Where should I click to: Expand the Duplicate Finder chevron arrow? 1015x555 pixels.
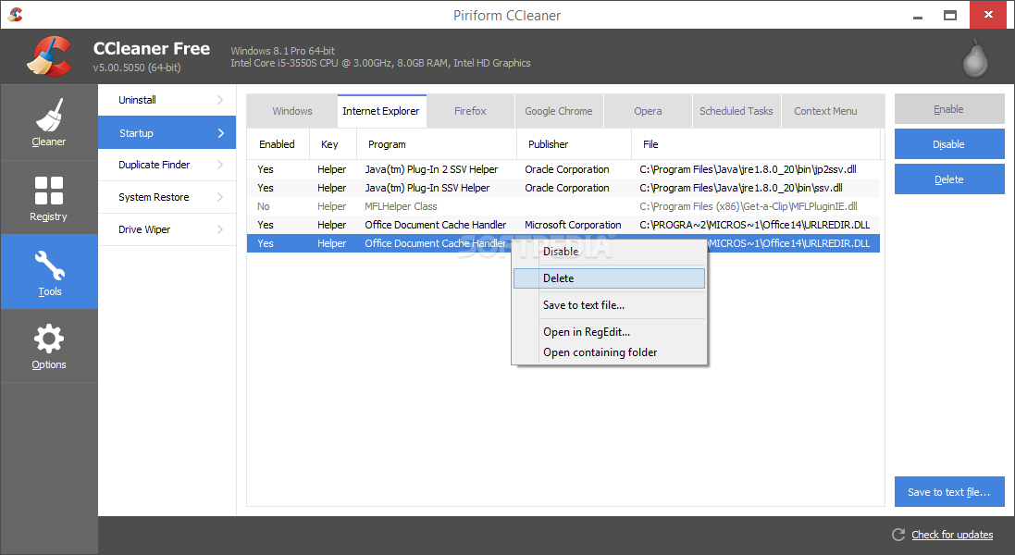tap(220, 165)
